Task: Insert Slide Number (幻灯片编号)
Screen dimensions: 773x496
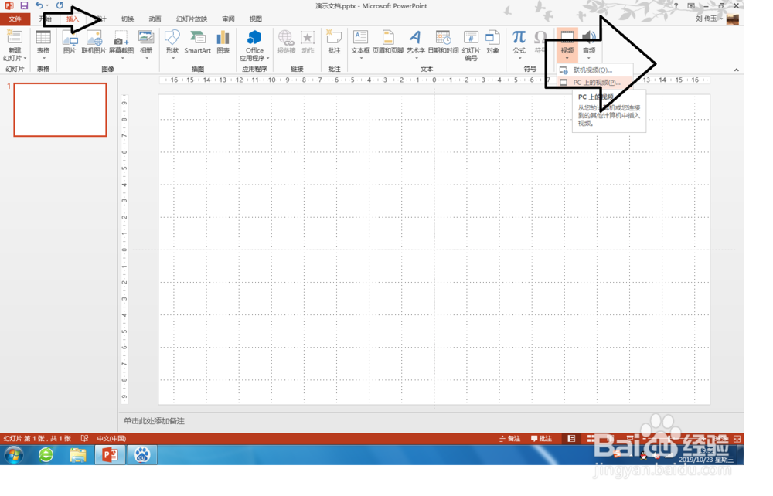Action: coord(471,46)
